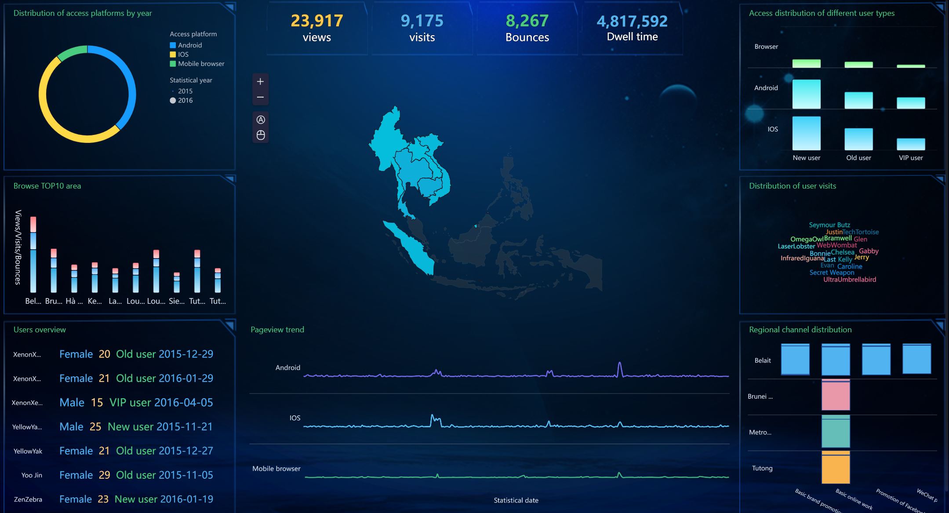The height and width of the screenshot is (513, 949).
Task: Select the 2016 statistical year legend circle
Action: (x=173, y=101)
